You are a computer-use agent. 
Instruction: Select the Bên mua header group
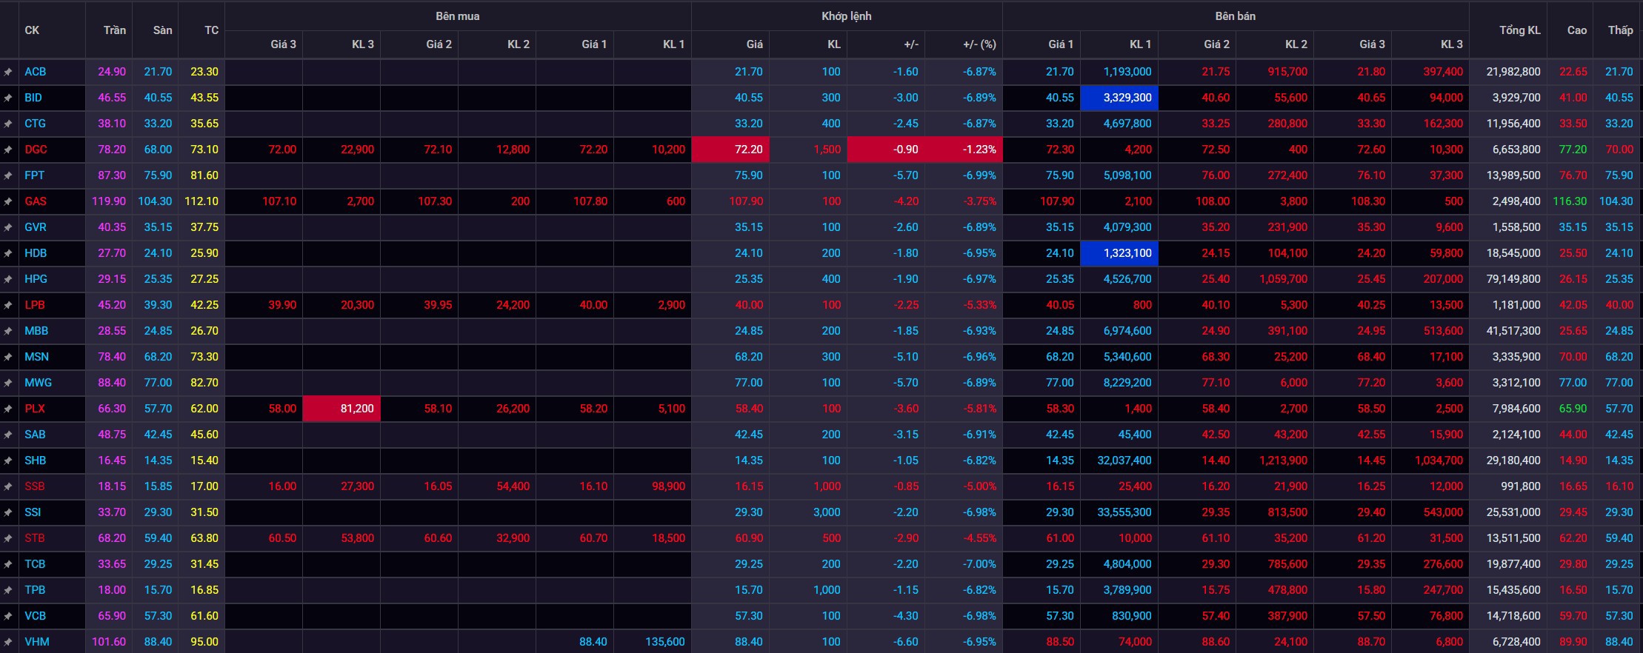(457, 16)
